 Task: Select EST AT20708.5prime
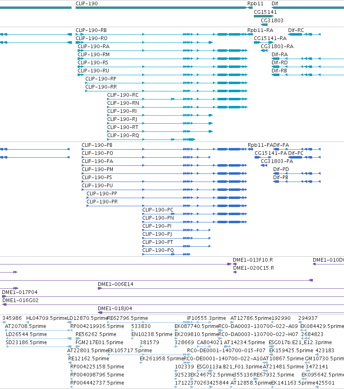tap(25, 326)
